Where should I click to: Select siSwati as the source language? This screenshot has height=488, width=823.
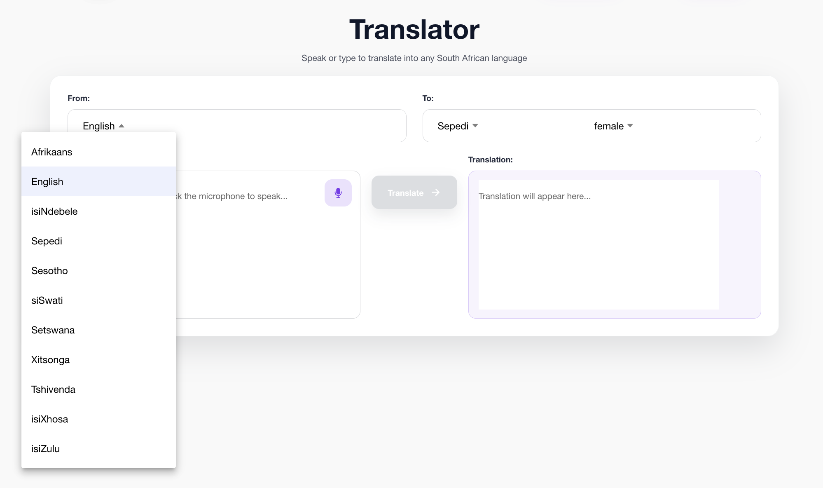(98, 300)
